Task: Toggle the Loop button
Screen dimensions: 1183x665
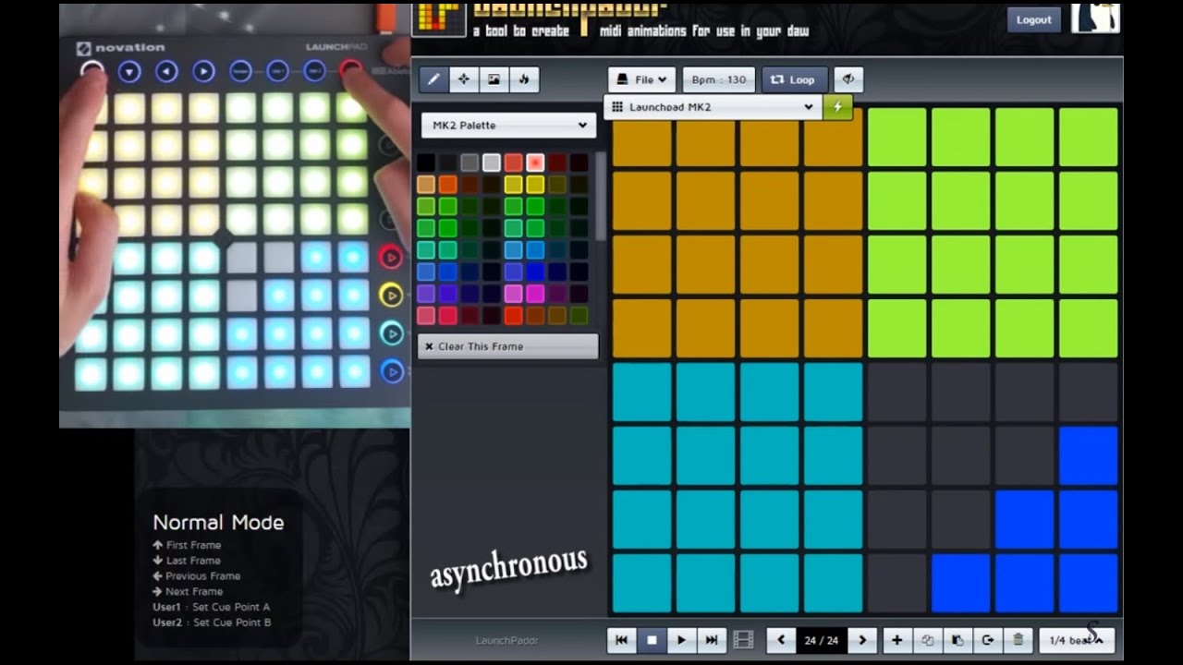Action: tap(795, 79)
